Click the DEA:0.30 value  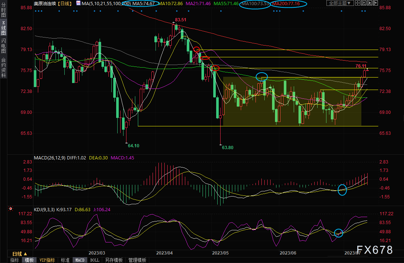(98, 158)
